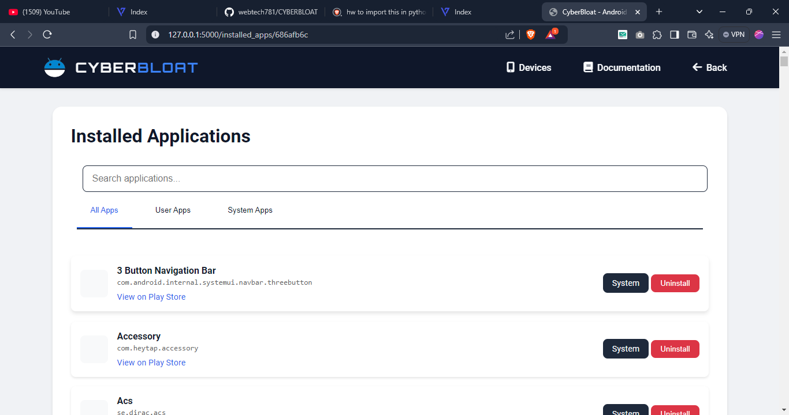Open the Documentation page
The height and width of the screenshot is (415, 789).
(x=621, y=67)
